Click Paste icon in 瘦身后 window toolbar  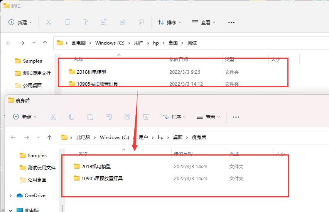90,116
